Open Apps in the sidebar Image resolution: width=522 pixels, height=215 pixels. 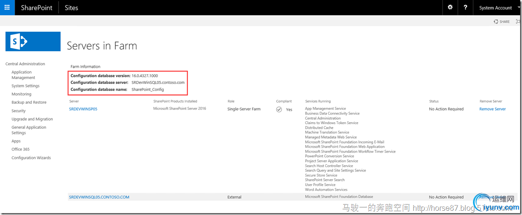(x=16, y=141)
